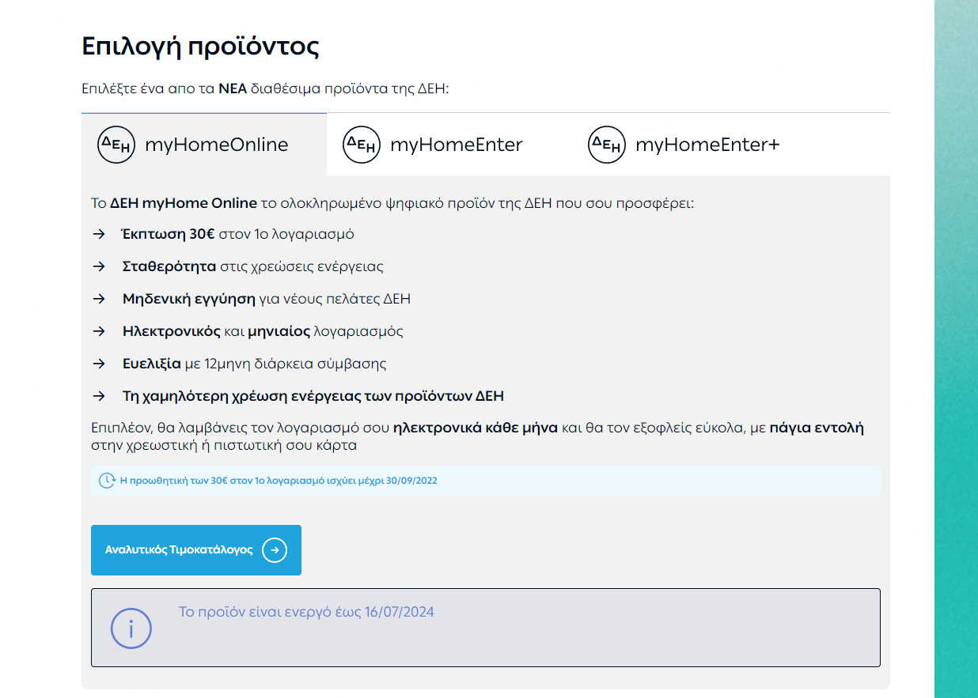Click the text Μηδενική εγγύηση για νέους πελάτες

[267, 300]
